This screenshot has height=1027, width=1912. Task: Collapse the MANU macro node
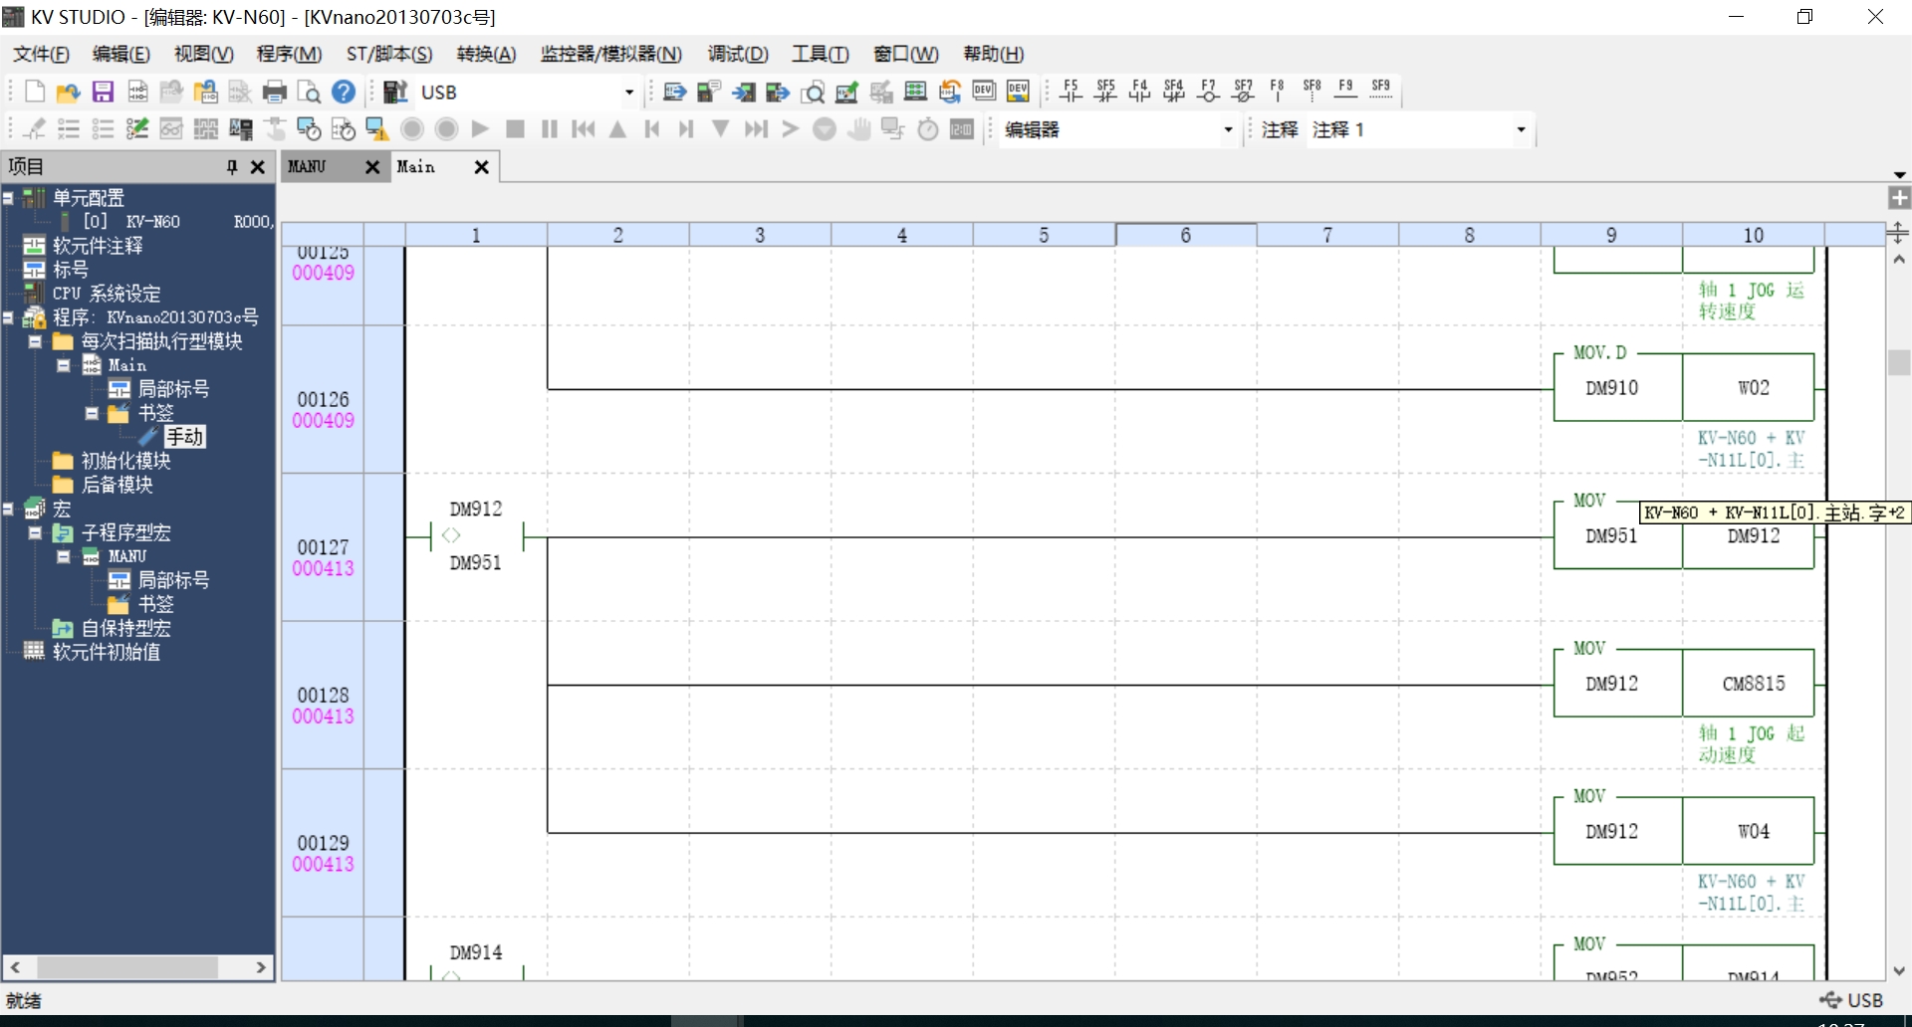point(63,556)
